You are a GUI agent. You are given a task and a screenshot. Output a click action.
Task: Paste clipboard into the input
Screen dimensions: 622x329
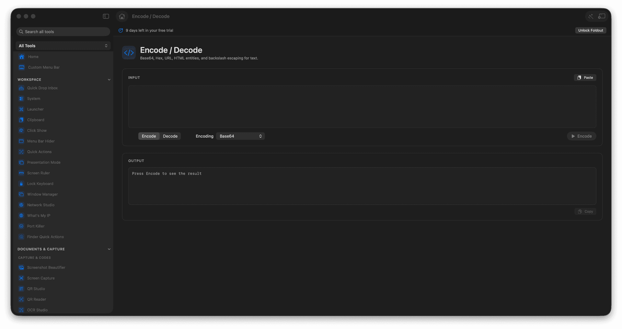tap(585, 78)
